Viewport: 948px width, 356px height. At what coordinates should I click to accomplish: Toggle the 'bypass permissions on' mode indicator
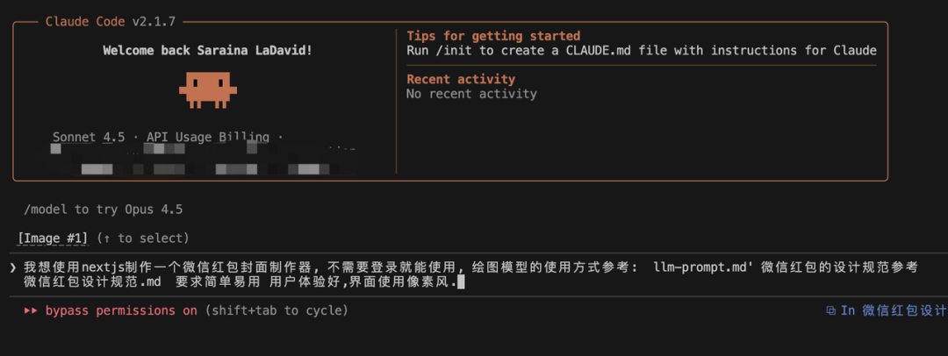[121, 310]
